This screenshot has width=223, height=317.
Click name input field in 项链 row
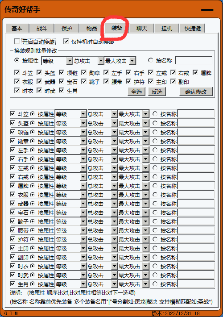196,132
